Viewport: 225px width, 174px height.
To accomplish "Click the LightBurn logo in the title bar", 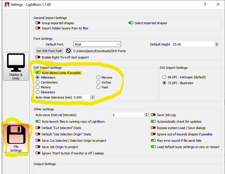I will pyautogui.click(x=7, y=4).
